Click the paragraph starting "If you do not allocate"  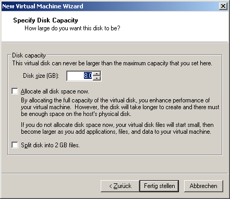117,128
